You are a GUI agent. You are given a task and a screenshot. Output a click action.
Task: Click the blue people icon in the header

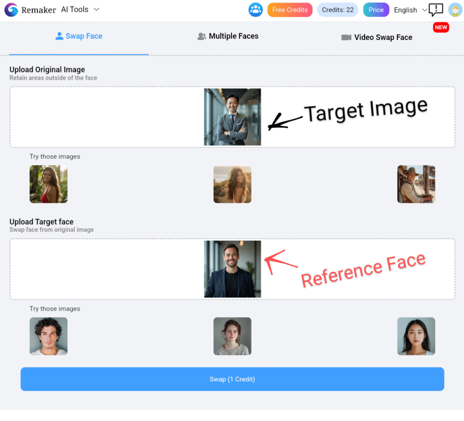[256, 10]
